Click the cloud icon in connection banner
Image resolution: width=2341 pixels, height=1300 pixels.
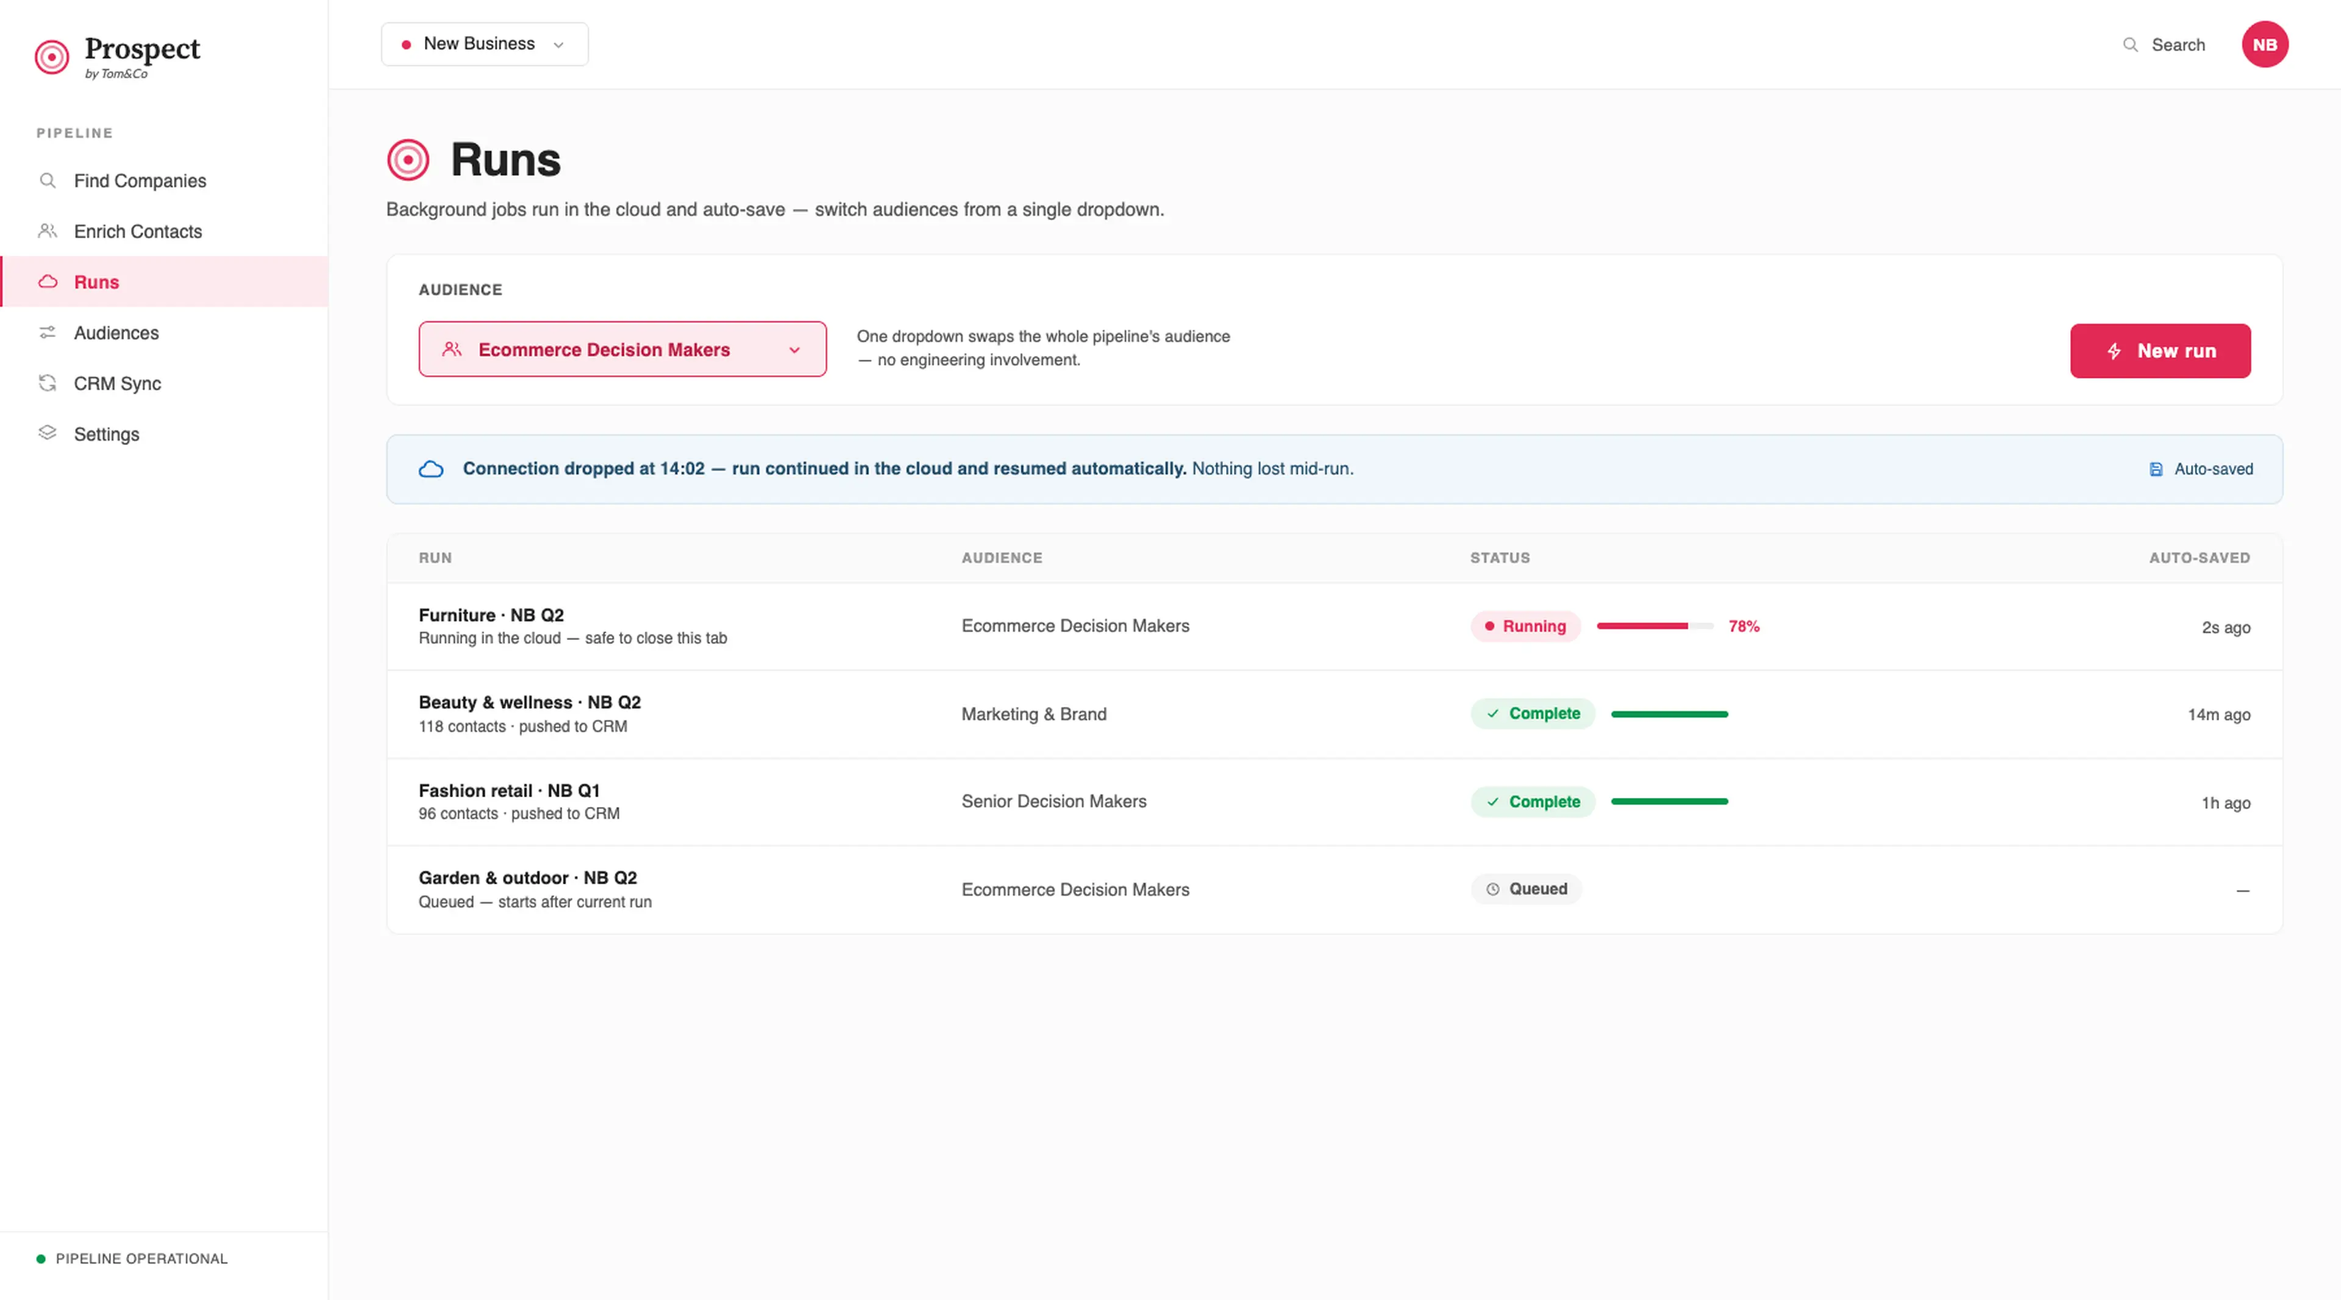tap(431, 469)
